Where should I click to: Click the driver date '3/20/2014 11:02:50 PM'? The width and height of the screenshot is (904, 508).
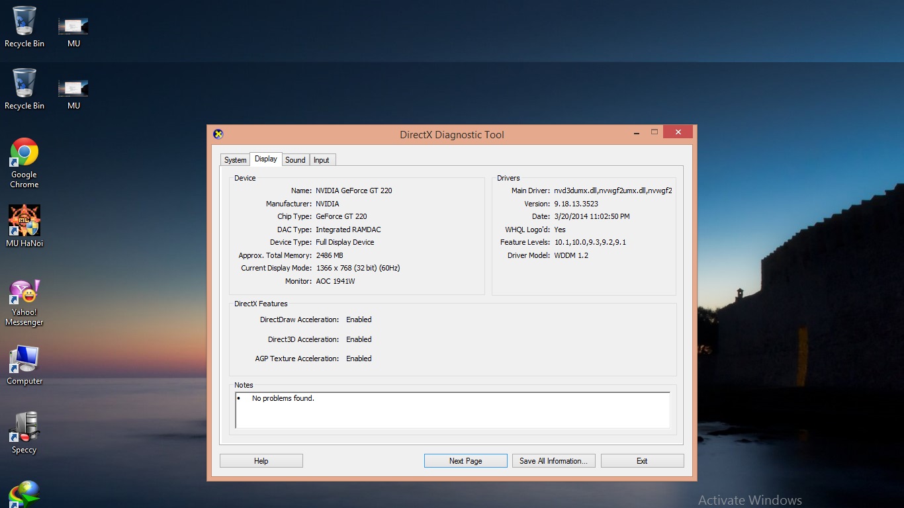pyautogui.click(x=592, y=216)
